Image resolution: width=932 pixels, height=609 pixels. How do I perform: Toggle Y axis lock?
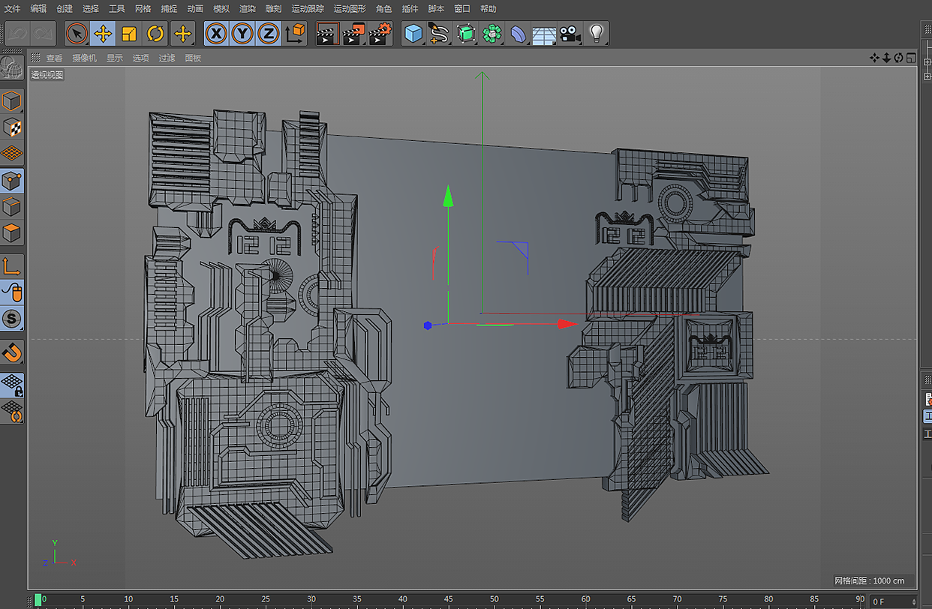click(242, 34)
